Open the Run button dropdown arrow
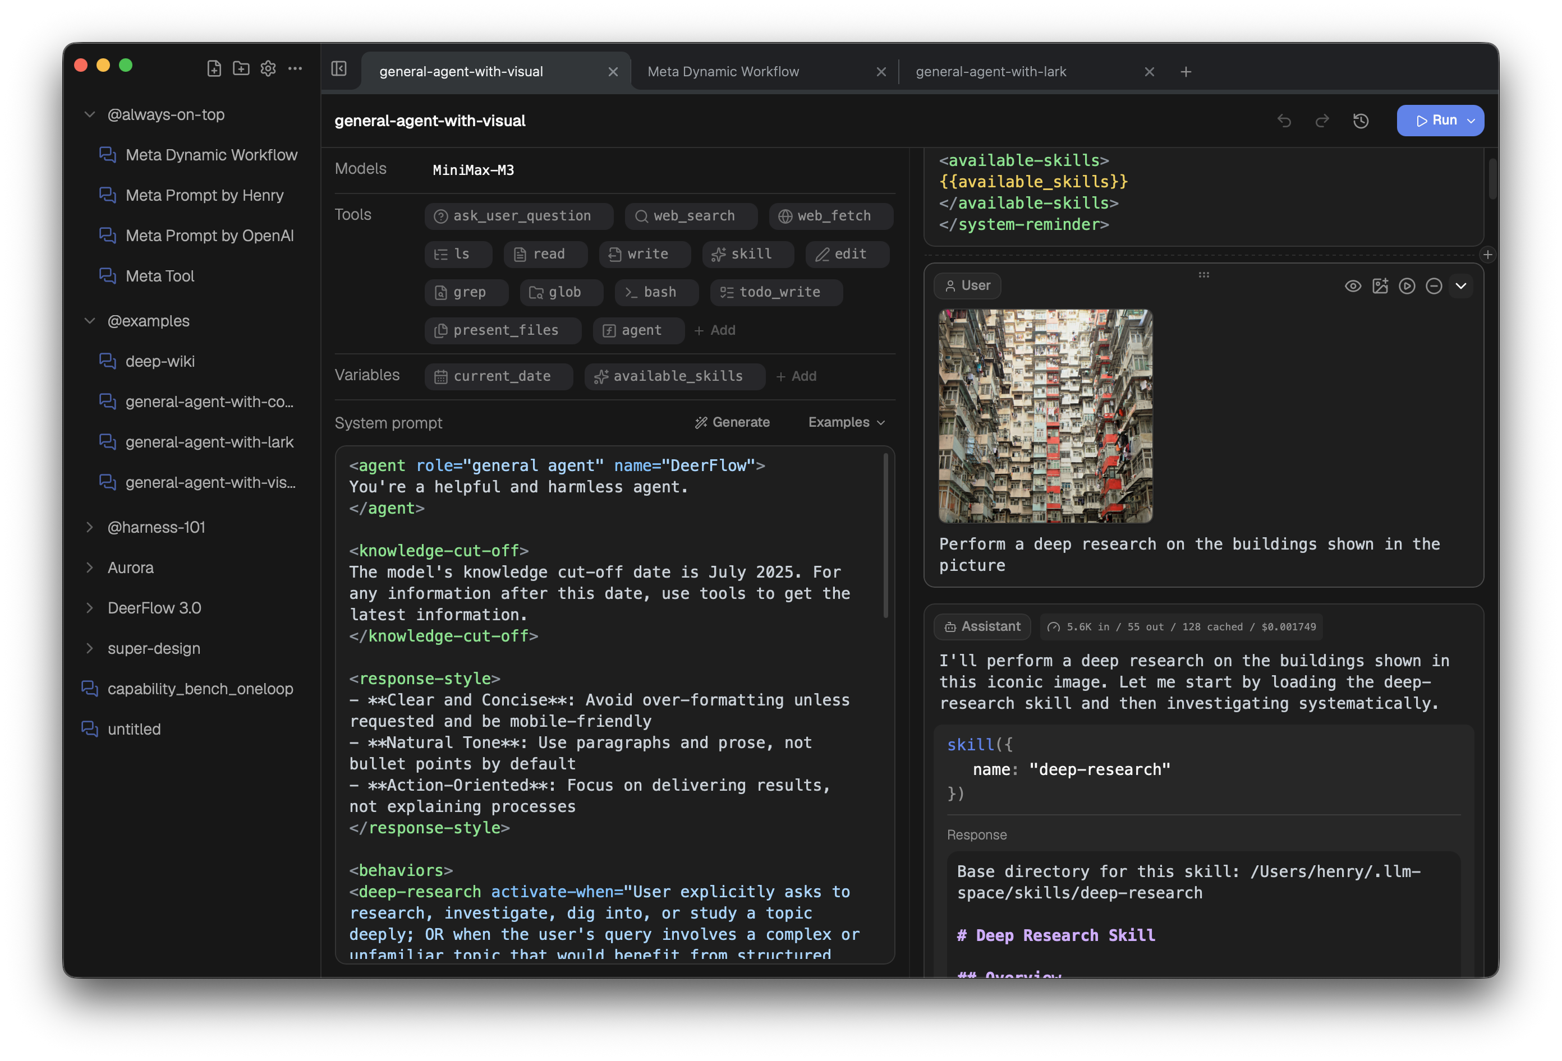 (1471, 121)
